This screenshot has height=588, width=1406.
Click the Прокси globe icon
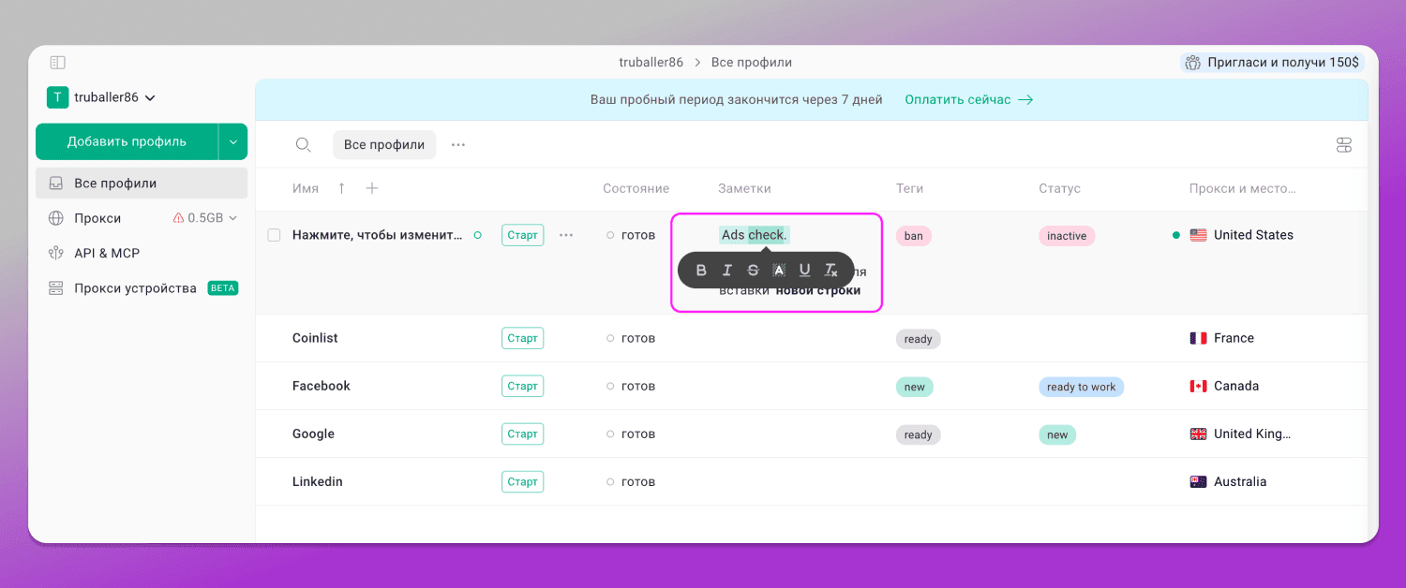56,218
